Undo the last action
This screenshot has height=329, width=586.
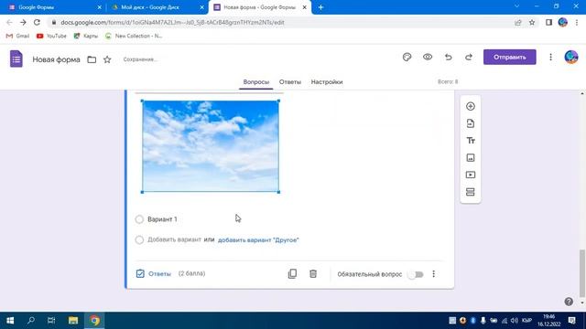point(448,57)
